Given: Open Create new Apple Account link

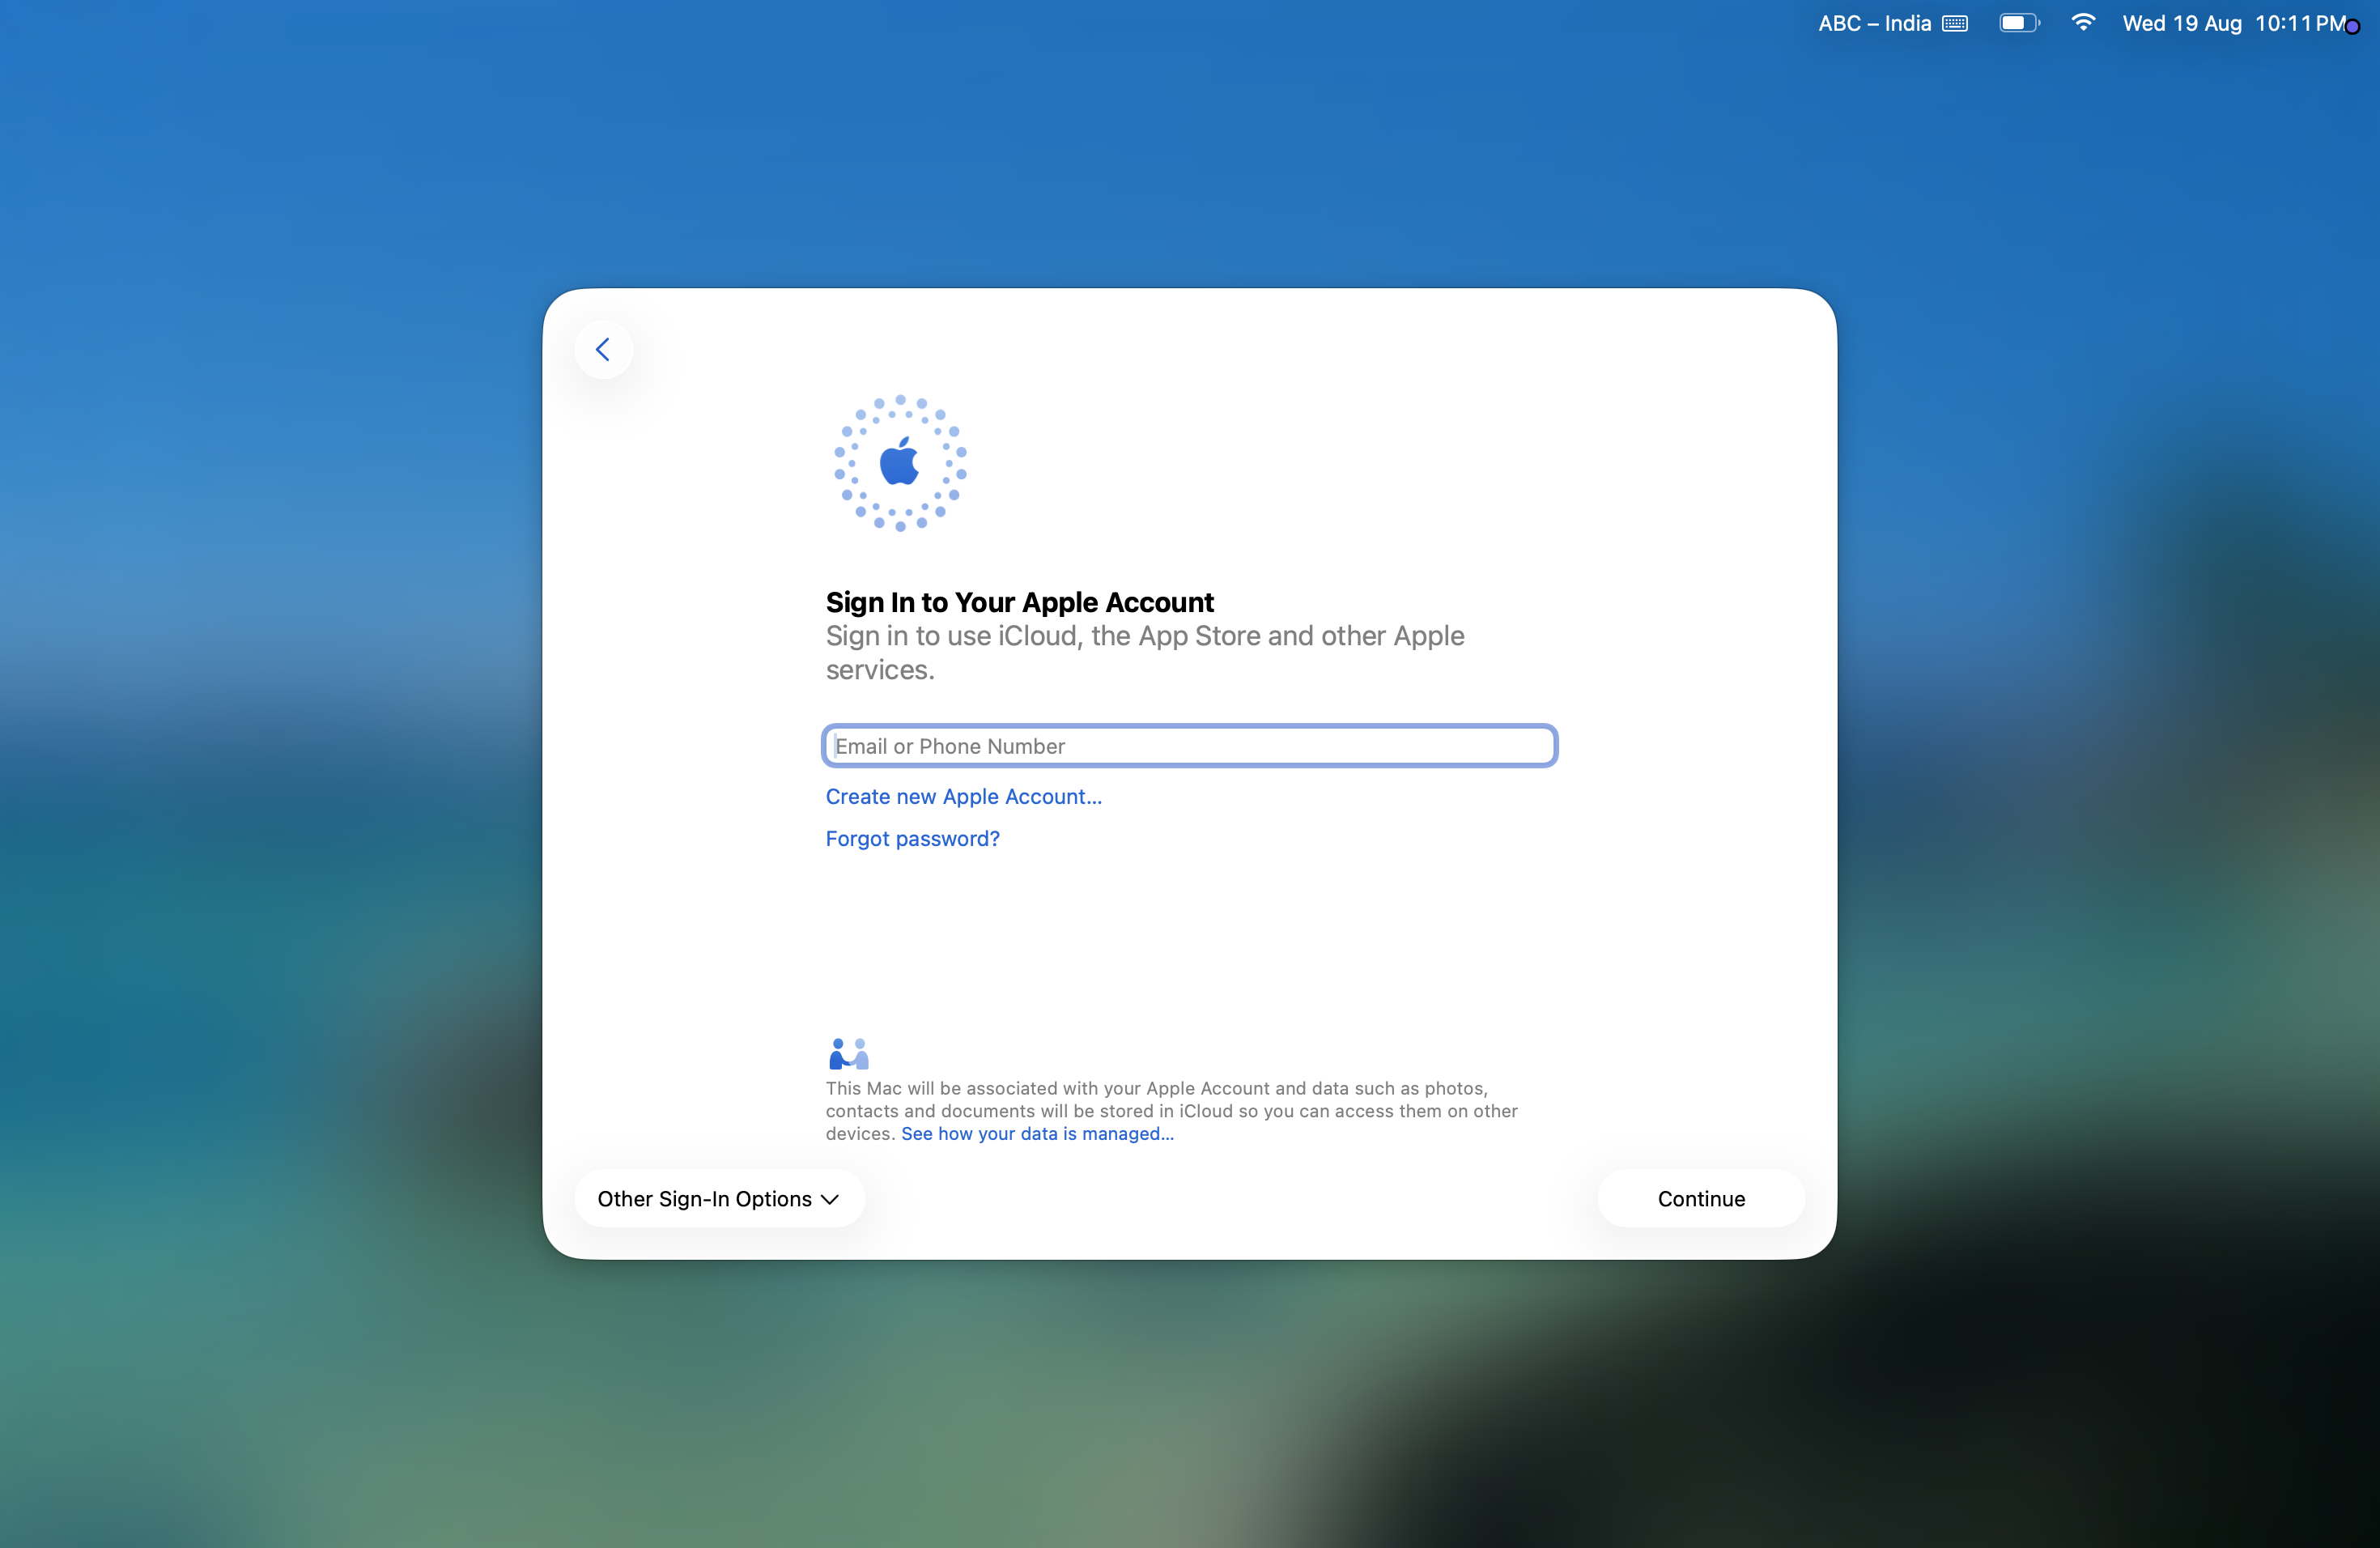Looking at the screenshot, I should click(963, 796).
